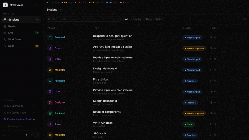Click the Docs icon on Approve landing page design row
Viewport: 249px width, 140px height.
(x=50, y=48)
